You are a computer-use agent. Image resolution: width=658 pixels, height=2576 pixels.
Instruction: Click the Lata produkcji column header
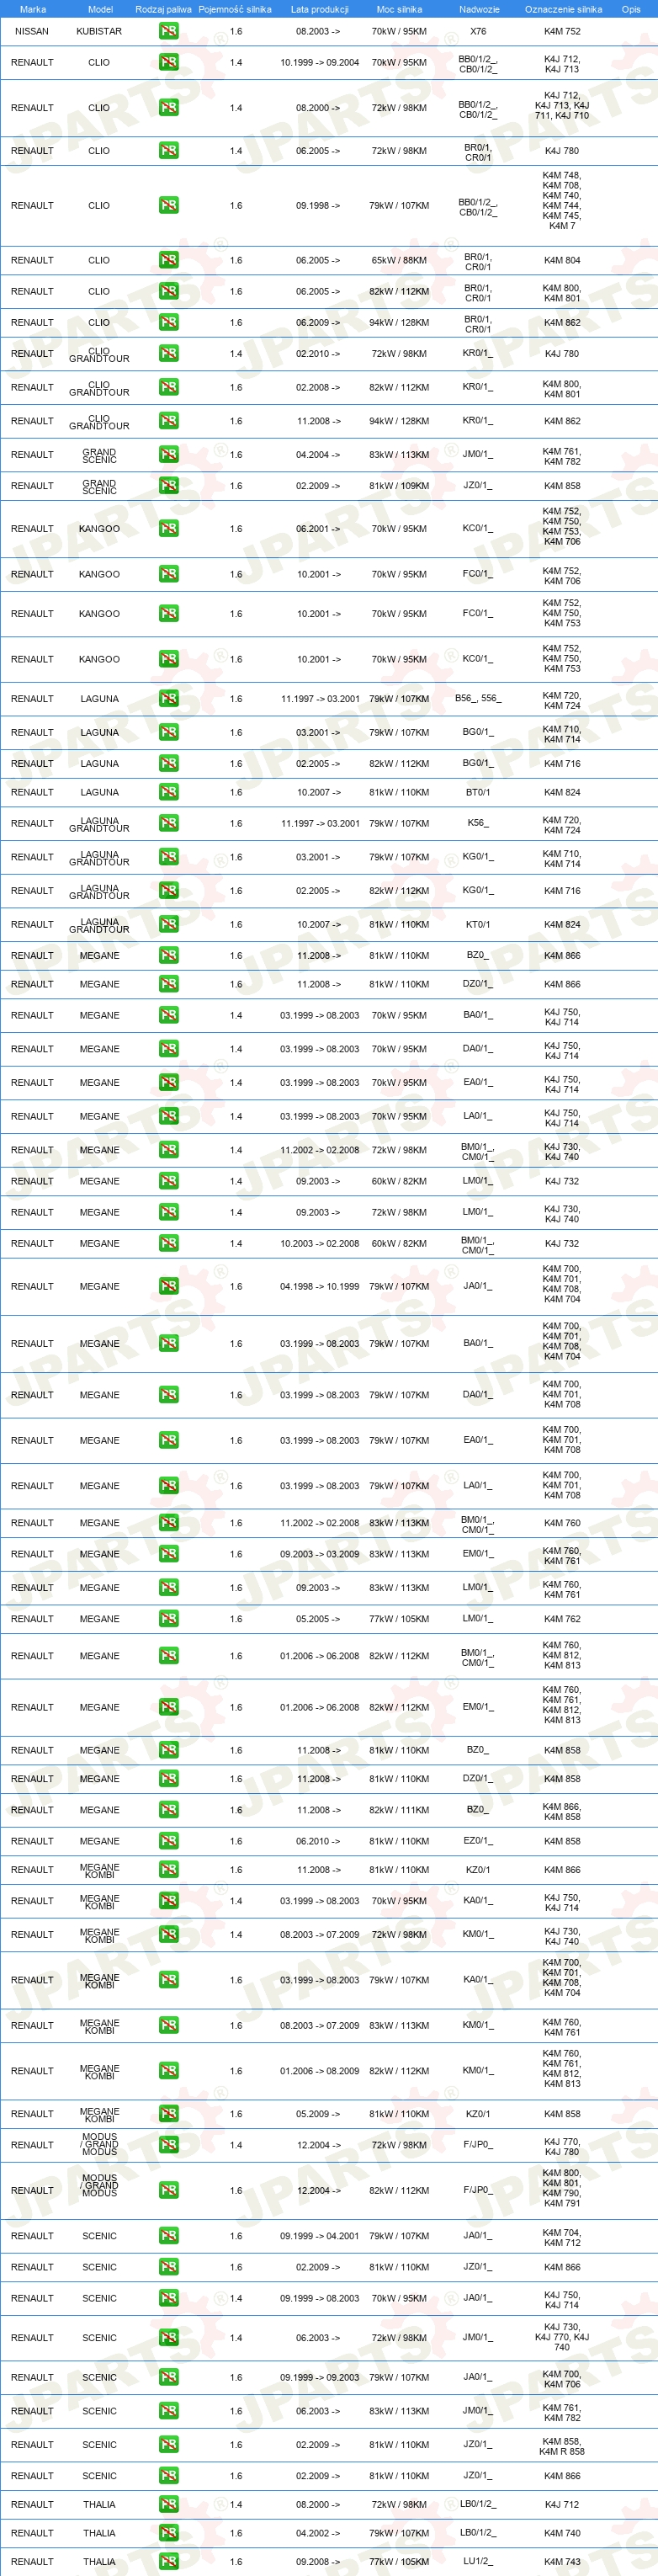tap(319, 9)
